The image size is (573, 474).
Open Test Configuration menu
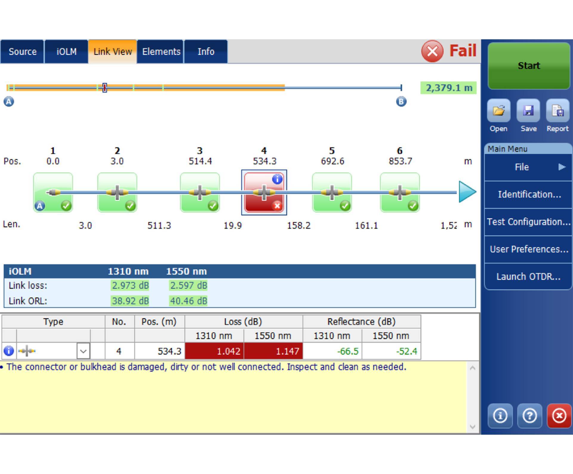[528, 222]
